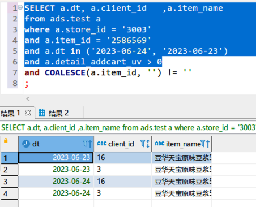This screenshot has height=207, width=256.
Task: Click the ABC type icon beside client_id
Action: pyautogui.click(x=102, y=144)
